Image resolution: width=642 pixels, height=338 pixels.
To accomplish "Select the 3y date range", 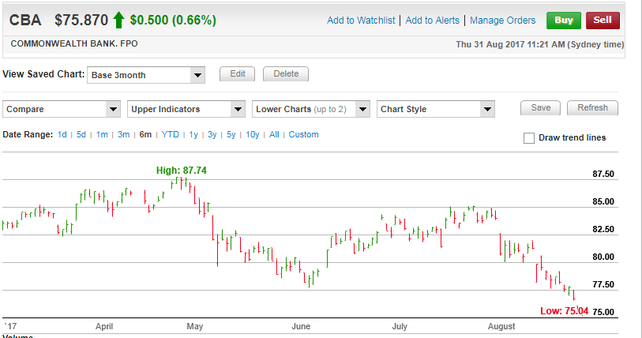I will [212, 134].
